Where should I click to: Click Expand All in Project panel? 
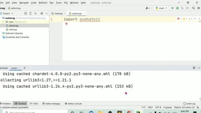(30, 13)
